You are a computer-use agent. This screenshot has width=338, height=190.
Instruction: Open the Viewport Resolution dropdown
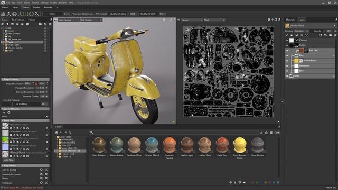42,88
